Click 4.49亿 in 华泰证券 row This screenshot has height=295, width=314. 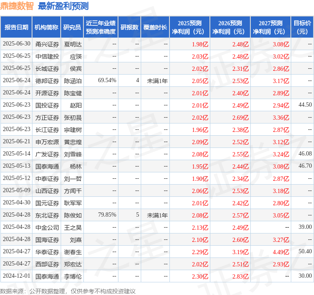click(281, 252)
